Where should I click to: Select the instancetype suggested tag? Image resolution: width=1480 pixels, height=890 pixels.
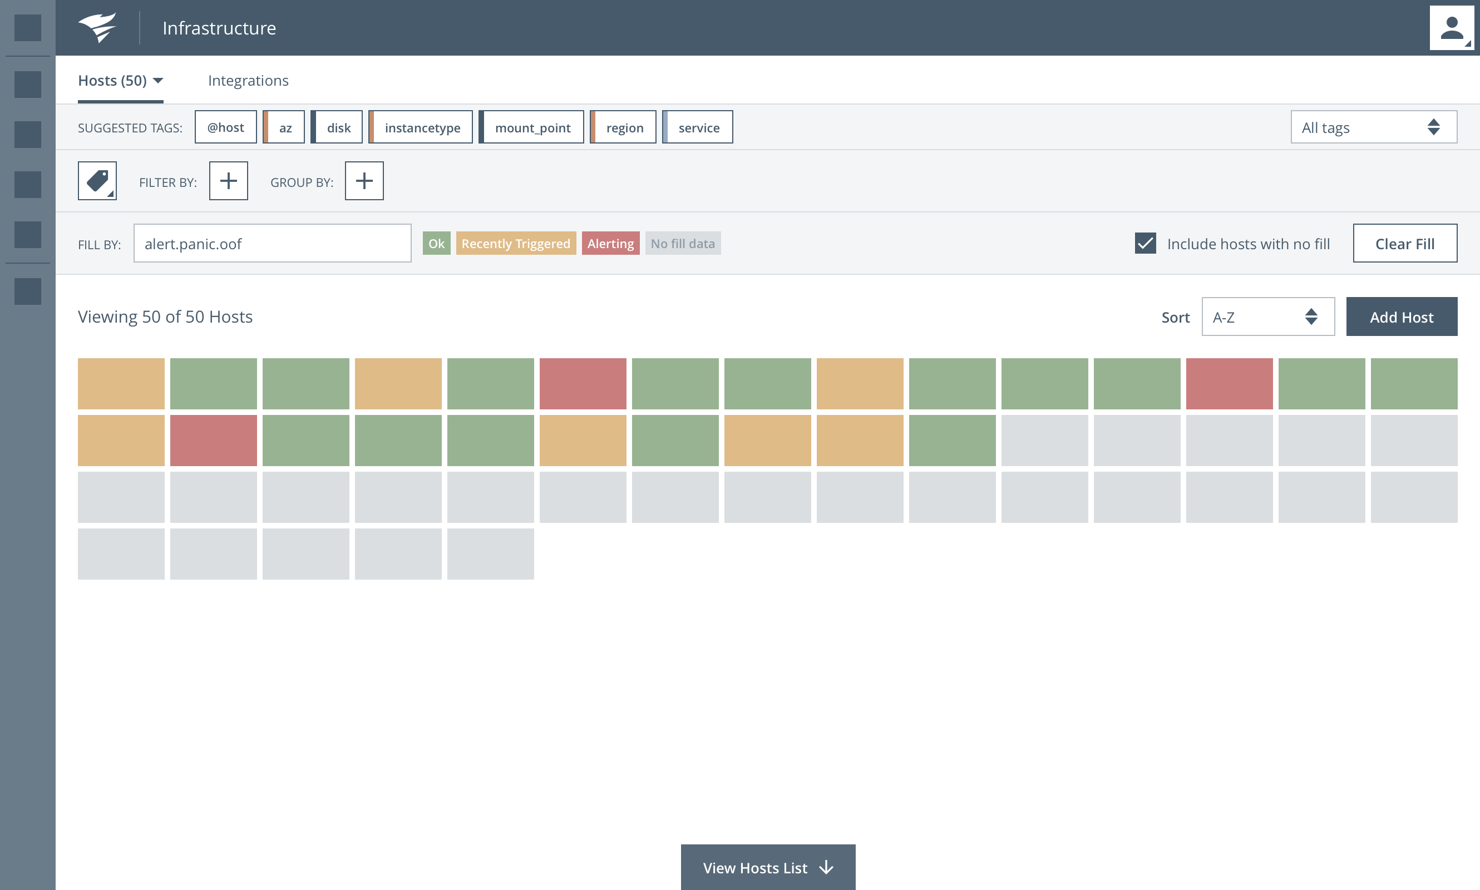421,127
